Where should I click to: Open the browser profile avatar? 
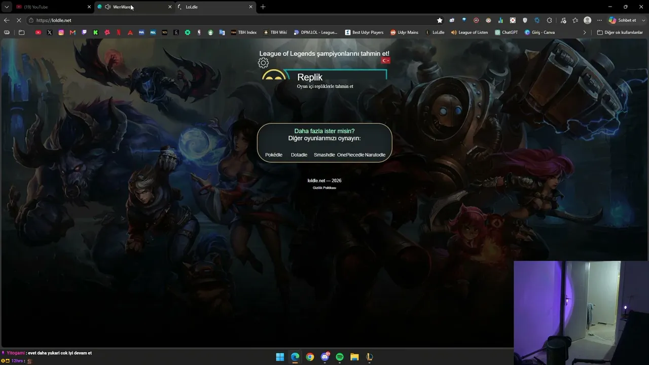coord(587,20)
